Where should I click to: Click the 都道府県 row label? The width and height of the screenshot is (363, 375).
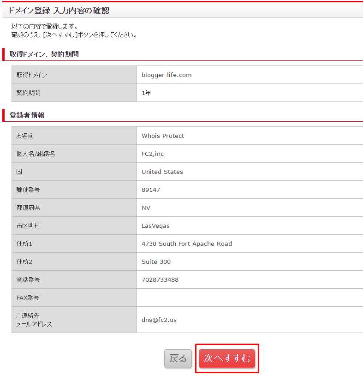(x=28, y=208)
